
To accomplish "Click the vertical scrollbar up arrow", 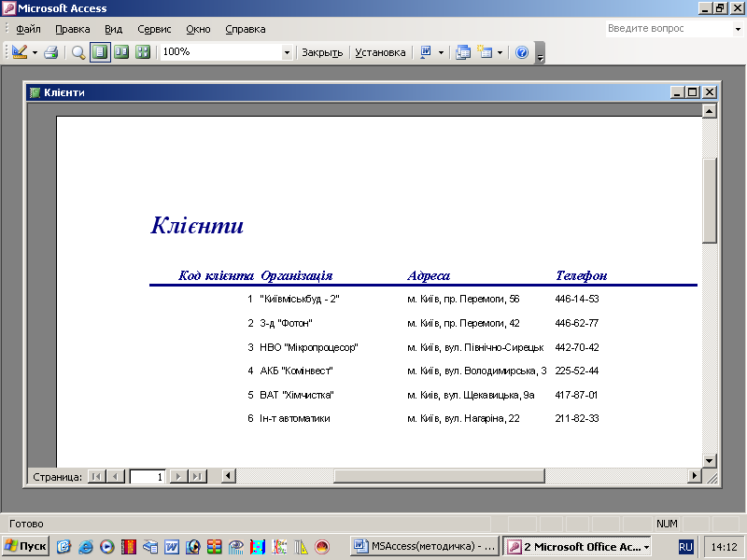I will (710, 111).
